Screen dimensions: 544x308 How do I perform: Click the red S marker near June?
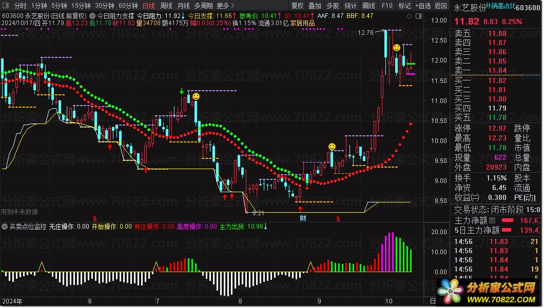coord(95,219)
